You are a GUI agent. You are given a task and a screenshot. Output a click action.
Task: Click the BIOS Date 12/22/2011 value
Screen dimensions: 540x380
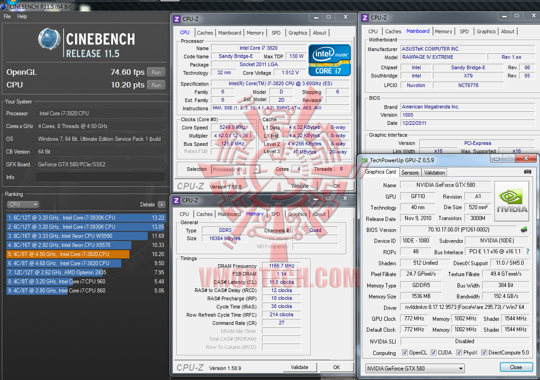pyautogui.click(x=468, y=123)
